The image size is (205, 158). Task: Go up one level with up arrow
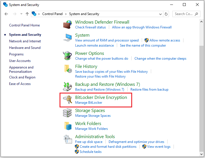(27, 14)
